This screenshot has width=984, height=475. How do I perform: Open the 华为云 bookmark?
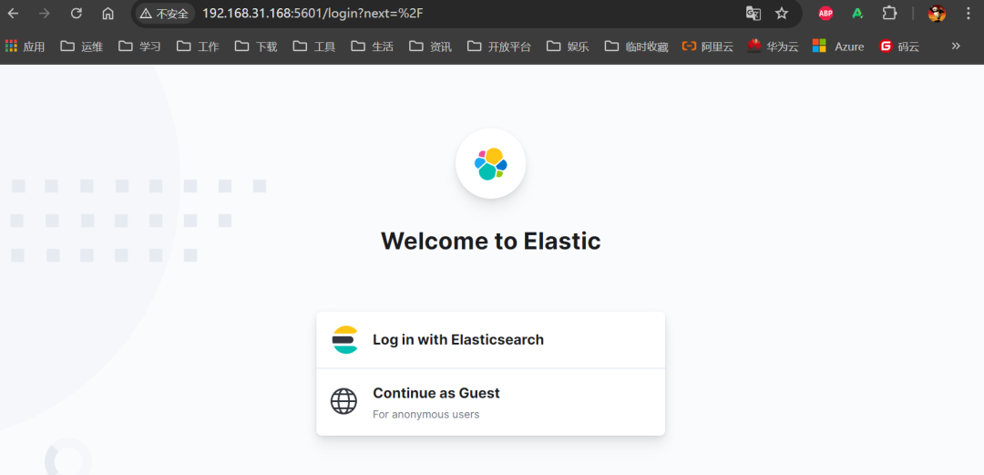[x=773, y=46]
